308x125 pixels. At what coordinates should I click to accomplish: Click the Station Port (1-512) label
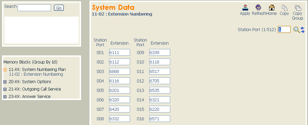(x=257, y=30)
